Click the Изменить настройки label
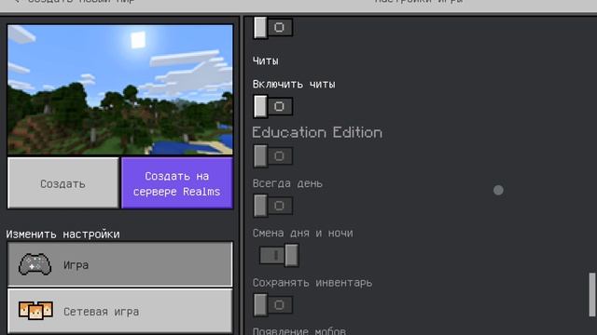Viewport: 597px width, 335px height. click(62, 234)
